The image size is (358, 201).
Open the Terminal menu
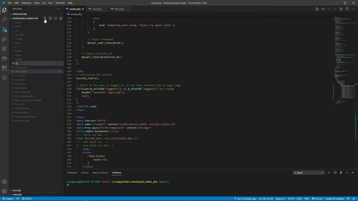click(60, 3)
